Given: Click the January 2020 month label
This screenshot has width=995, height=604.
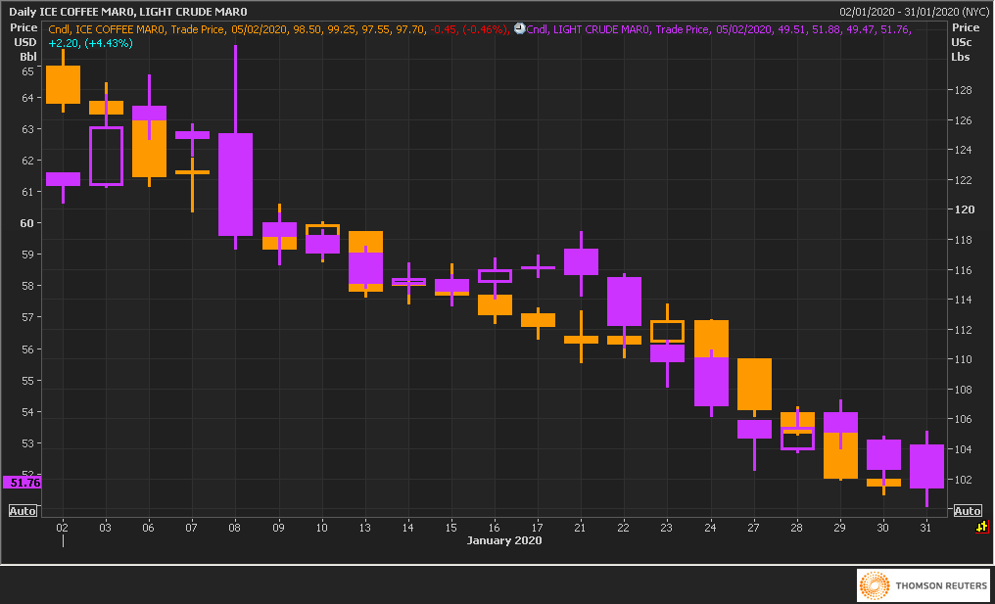Looking at the screenshot, I should coord(504,540).
